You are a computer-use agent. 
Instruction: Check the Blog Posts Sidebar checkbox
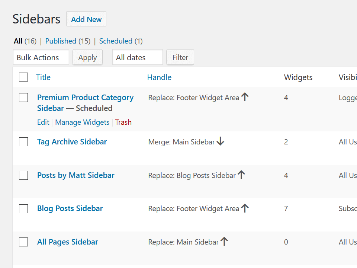(x=23, y=209)
